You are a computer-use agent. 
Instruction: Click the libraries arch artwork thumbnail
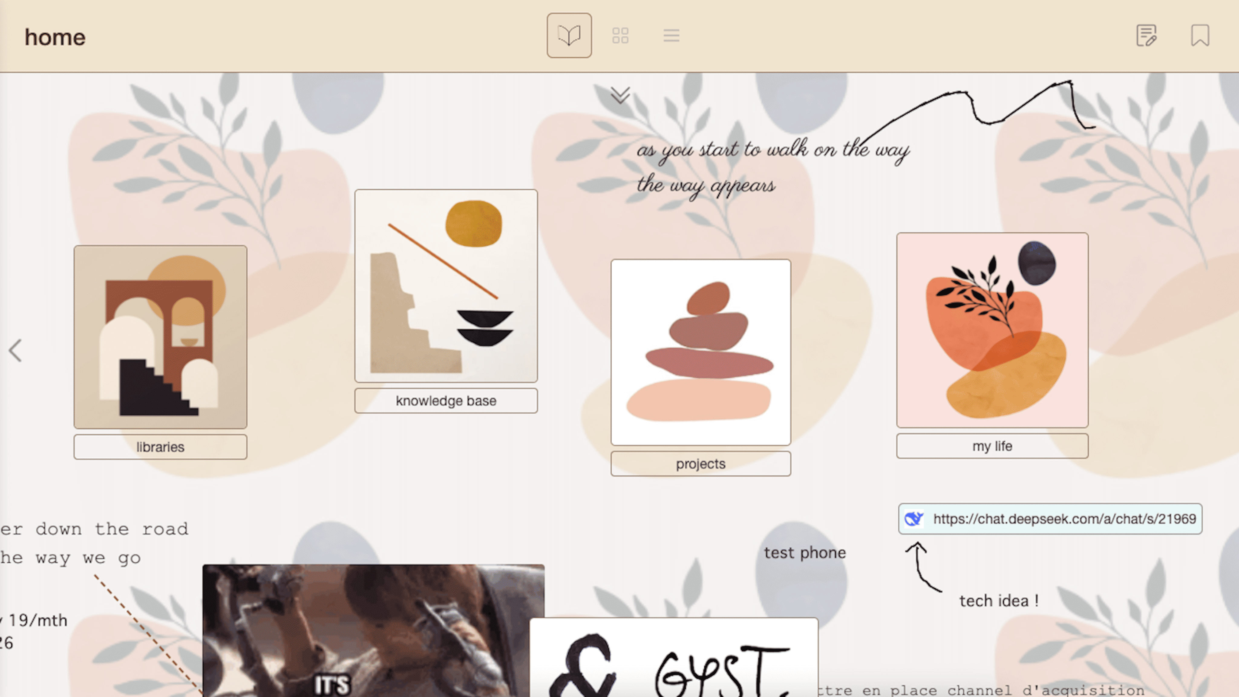(x=160, y=337)
